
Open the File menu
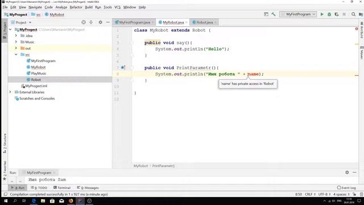coord(5,7)
